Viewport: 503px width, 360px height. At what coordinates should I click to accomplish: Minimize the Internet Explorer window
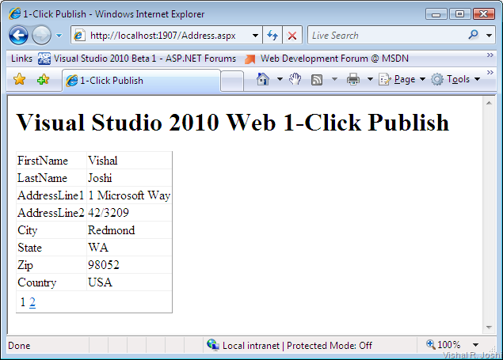tap(436, 14)
